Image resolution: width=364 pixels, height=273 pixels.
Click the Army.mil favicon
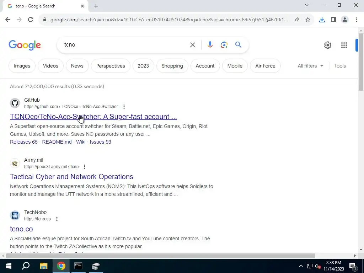15,163
